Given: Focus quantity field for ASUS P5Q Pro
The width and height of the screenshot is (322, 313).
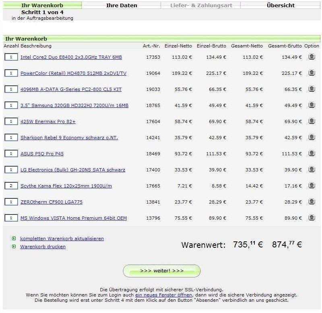Looking at the screenshot, I should (x=11, y=154).
